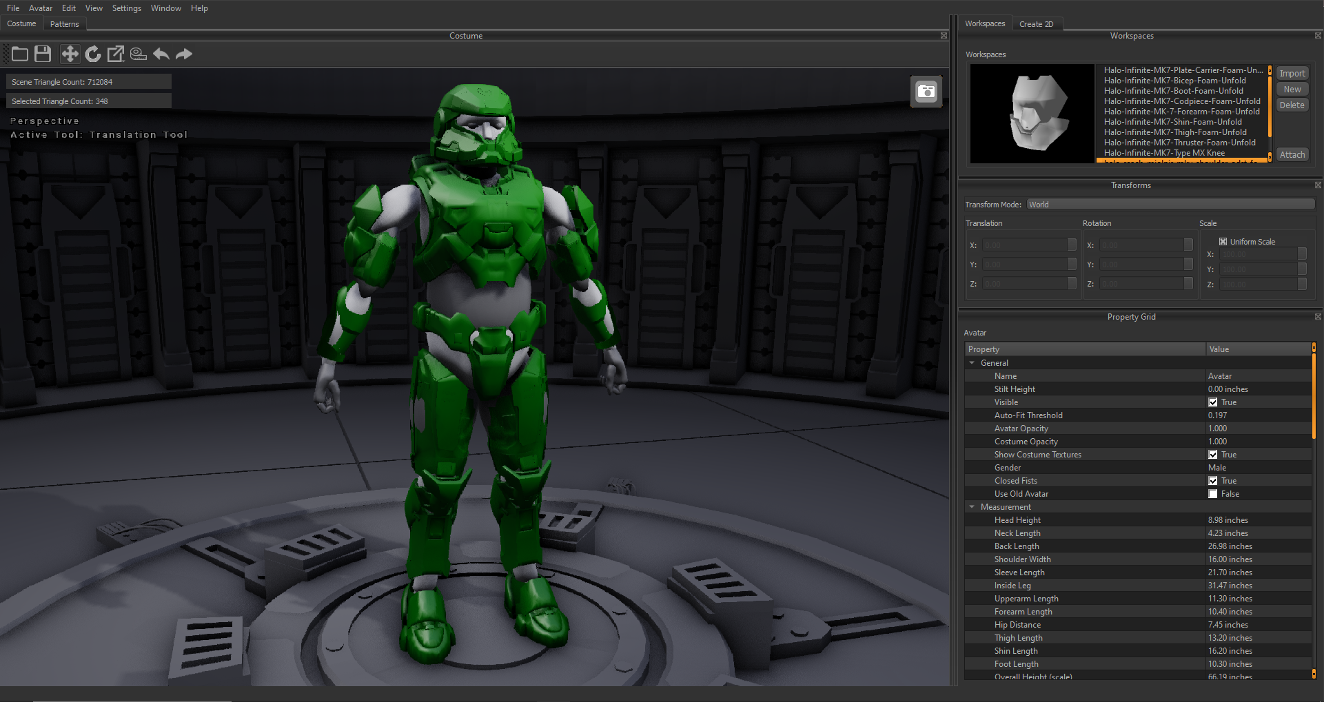Switch to the Costume tab
Image resolution: width=1324 pixels, height=702 pixels.
(22, 23)
